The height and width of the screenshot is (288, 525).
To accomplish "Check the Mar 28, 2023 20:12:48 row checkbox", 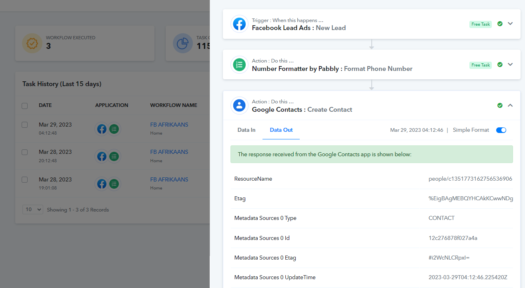I will coord(25,152).
